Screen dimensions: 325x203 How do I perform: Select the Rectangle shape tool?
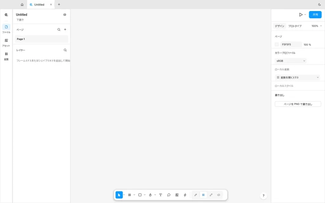tap(140, 195)
